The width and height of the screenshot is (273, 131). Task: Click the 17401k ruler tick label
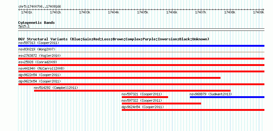coord(27,13)
